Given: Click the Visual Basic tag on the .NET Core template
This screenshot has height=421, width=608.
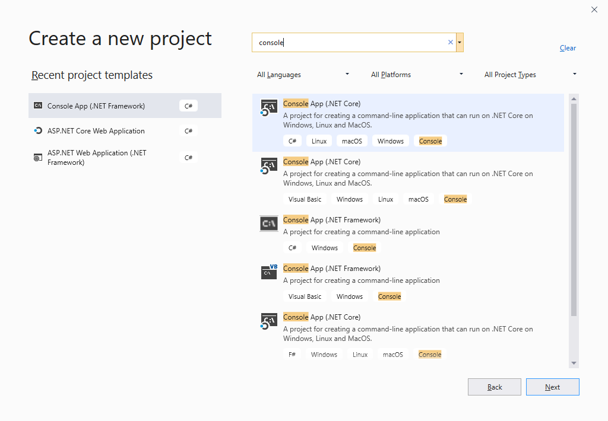Looking at the screenshot, I should pos(305,199).
